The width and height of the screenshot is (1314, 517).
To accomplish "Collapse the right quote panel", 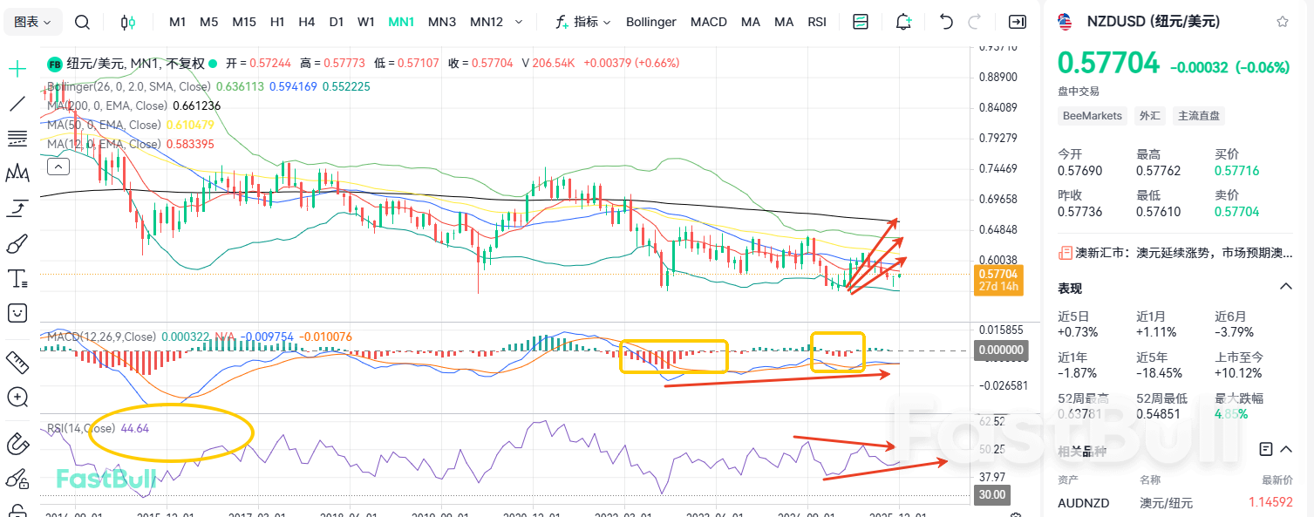I will tap(1017, 22).
